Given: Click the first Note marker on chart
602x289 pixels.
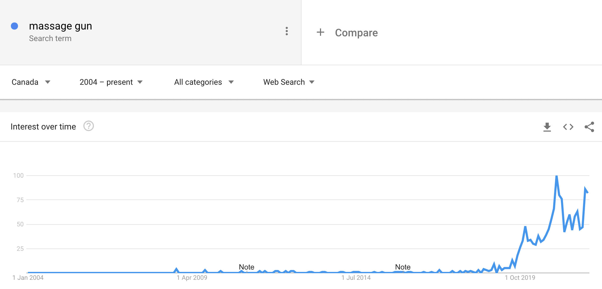Looking at the screenshot, I should point(246,267).
